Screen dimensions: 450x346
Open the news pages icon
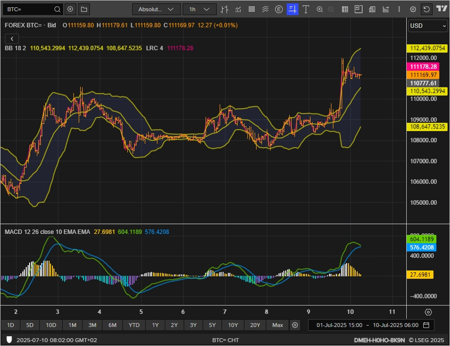pyautogui.click(x=372, y=10)
